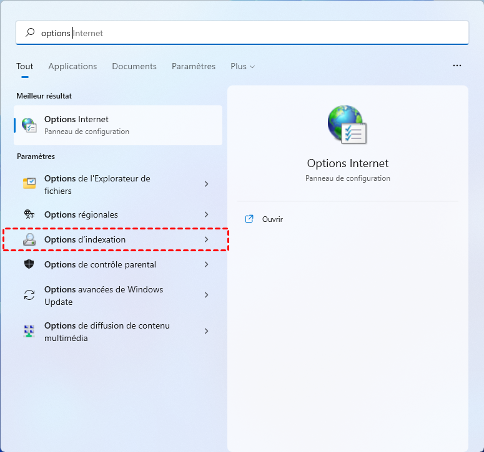Viewport: 484px width, 452px height.
Task: Expand chevron next to Options avancées de Windows Update
Action: (206, 295)
